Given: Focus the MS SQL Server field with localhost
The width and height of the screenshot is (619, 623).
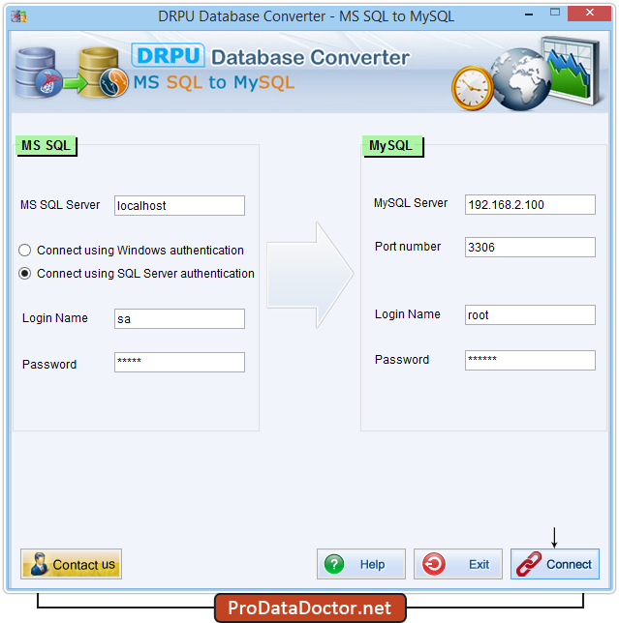Looking at the screenshot, I should coord(179,205).
